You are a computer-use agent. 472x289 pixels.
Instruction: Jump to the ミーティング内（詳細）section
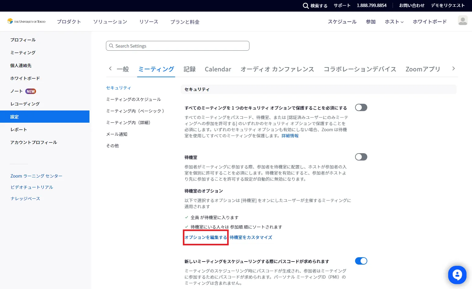[128, 123]
